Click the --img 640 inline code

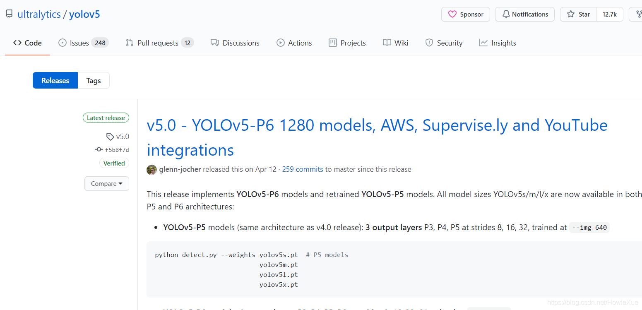589,227
